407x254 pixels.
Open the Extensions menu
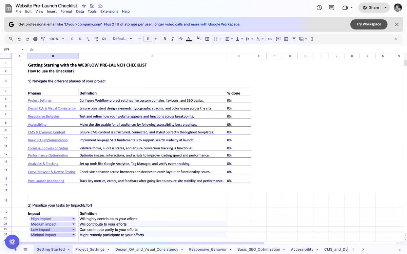[x=109, y=12]
